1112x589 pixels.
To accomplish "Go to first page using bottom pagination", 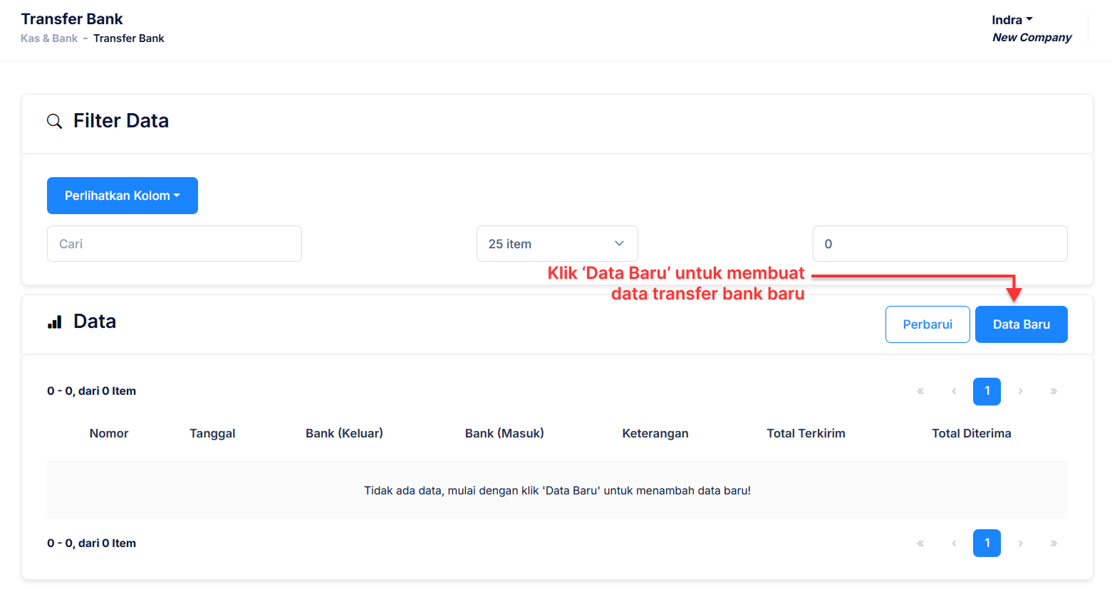I will (920, 543).
